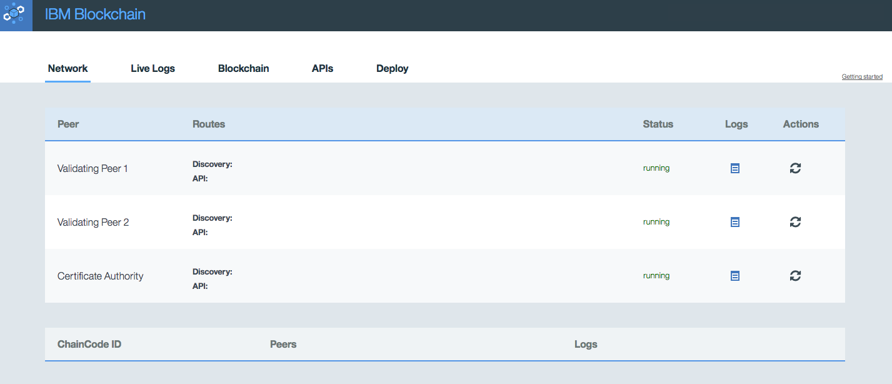This screenshot has height=384, width=892.
Task: Click Validating Peer 2 Discovery route label
Action: pos(212,218)
